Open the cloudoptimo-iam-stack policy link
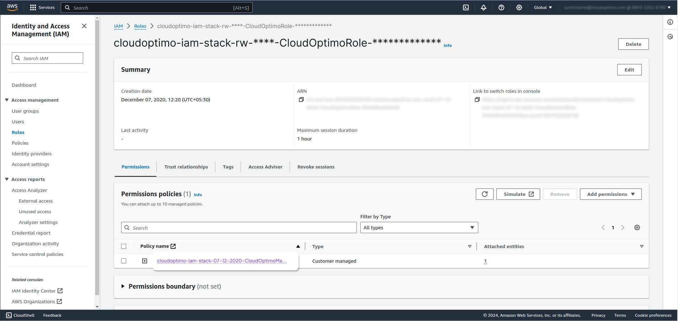The image size is (678, 321). click(222, 261)
